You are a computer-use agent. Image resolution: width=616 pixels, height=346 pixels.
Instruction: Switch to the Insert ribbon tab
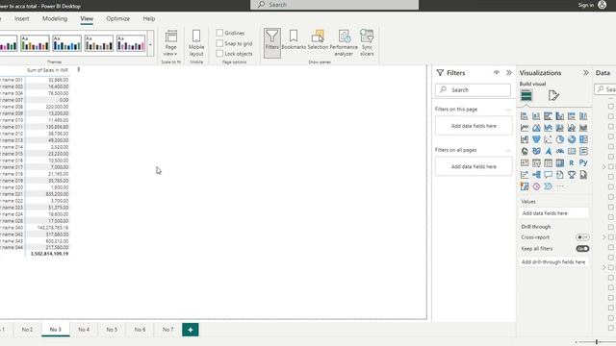pos(21,18)
